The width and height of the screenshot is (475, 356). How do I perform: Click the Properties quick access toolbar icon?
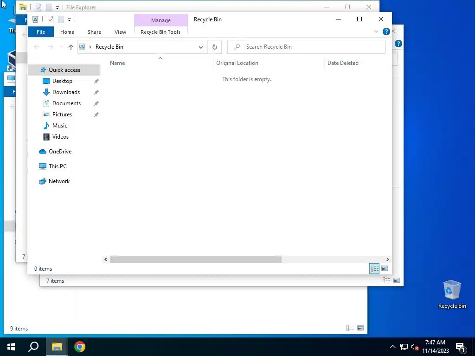click(x=51, y=19)
